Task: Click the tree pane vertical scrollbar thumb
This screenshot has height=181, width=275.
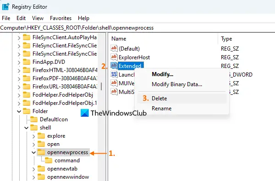Action: click(101, 86)
